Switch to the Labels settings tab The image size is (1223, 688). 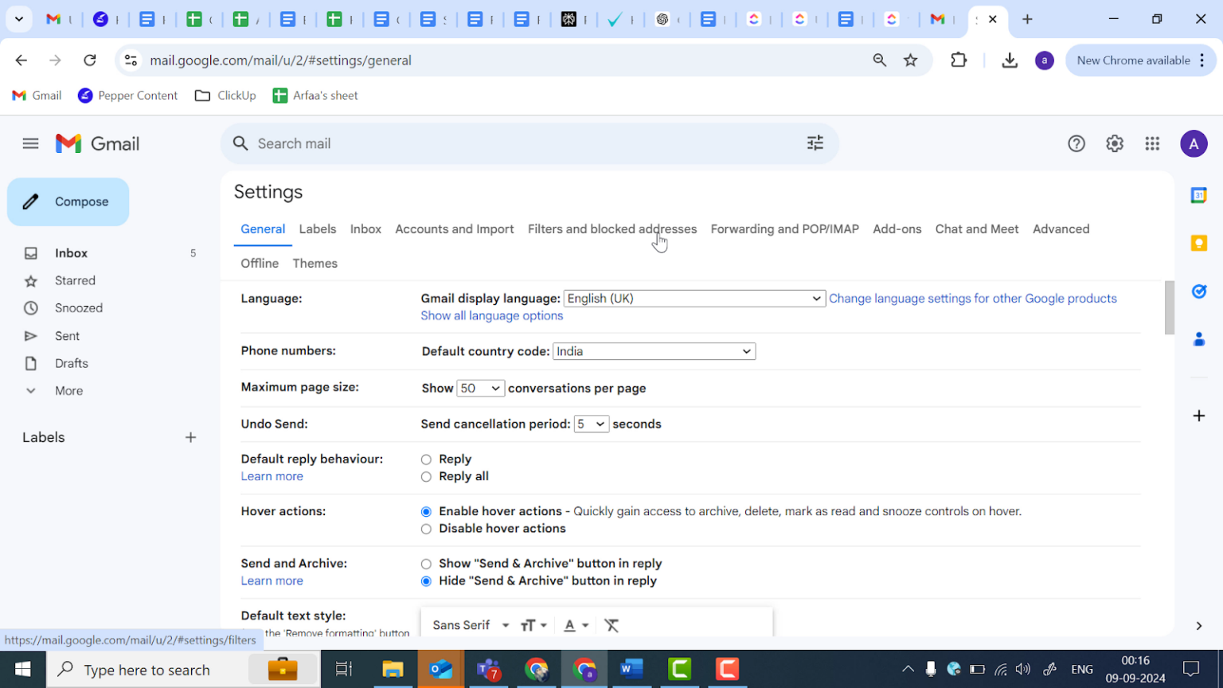click(317, 229)
